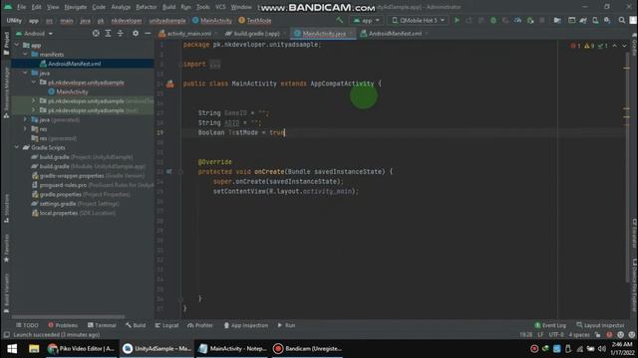The height and width of the screenshot is (358, 638).
Task: Open the TODO tool window
Action: point(27,325)
